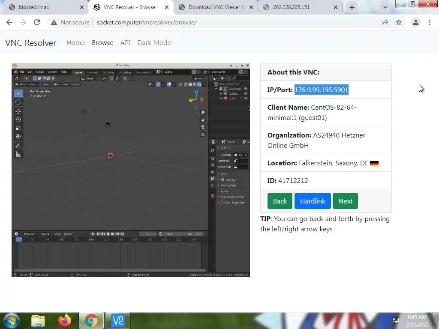Switch to the 202.228.205.151 tab
Image resolution: width=439 pixels, height=329 pixels.
[300, 7]
